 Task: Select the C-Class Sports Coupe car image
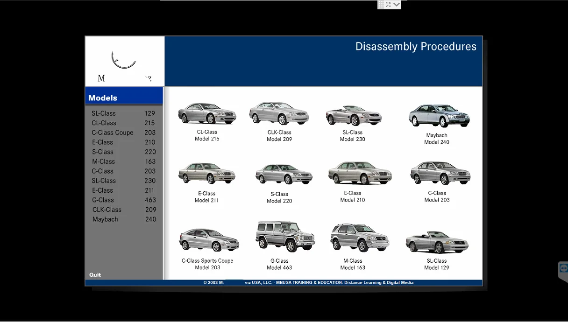click(209, 240)
